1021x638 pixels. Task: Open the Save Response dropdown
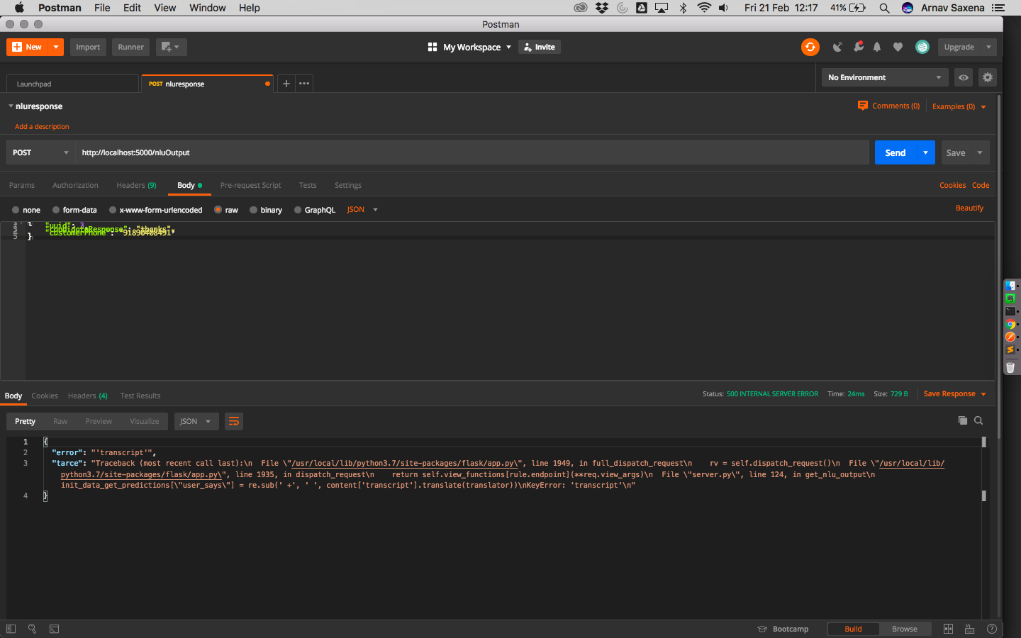pos(954,393)
